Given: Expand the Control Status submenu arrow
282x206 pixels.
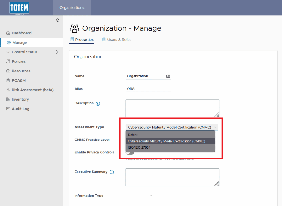Looking at the screenshot, I should (x=57, y=52).
